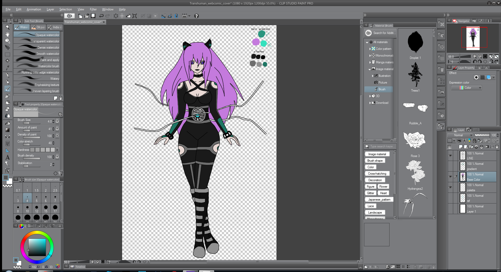Select the Zoom magnifier tool
This screenshot has height=272, width=501.
(8, 28)
